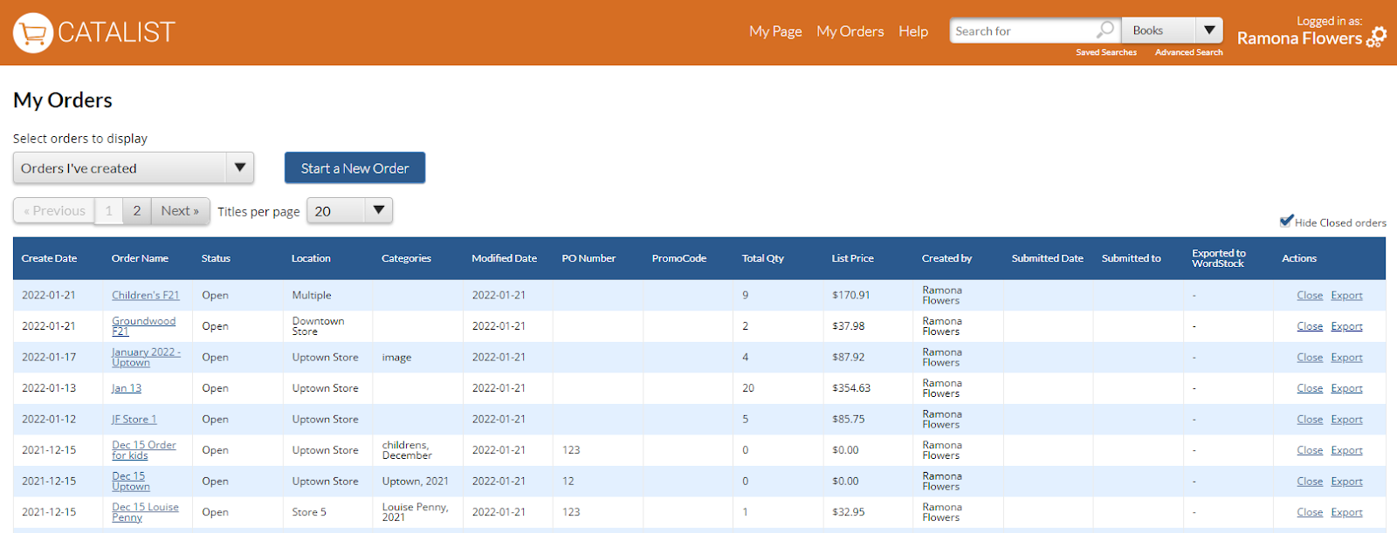Sort by Status column header
The image size is (1397, 533).
pyautogui.click(x=216, y=258)
